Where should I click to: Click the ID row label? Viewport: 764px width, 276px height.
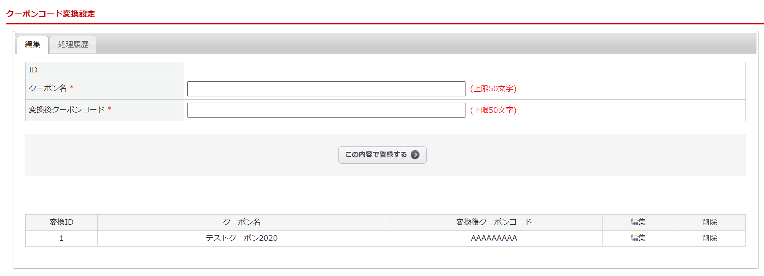point(33,70)
